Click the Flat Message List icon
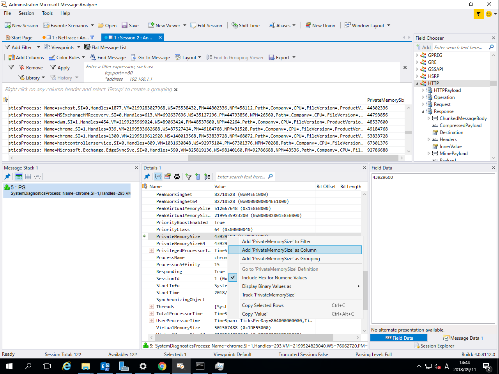This screenshot has height=374, width=499. click(87, 48)
